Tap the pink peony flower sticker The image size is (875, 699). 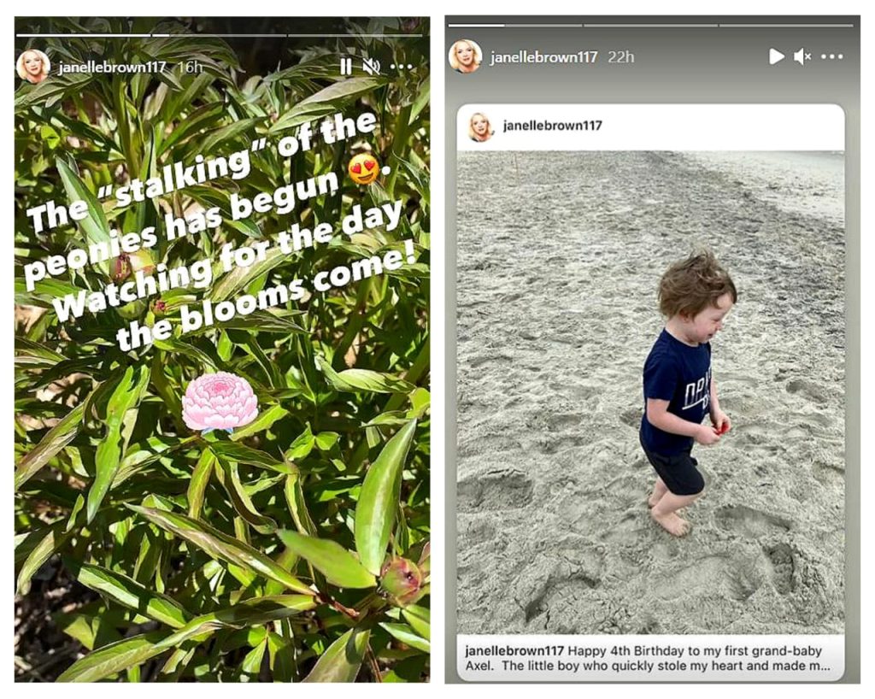point(220,402)
